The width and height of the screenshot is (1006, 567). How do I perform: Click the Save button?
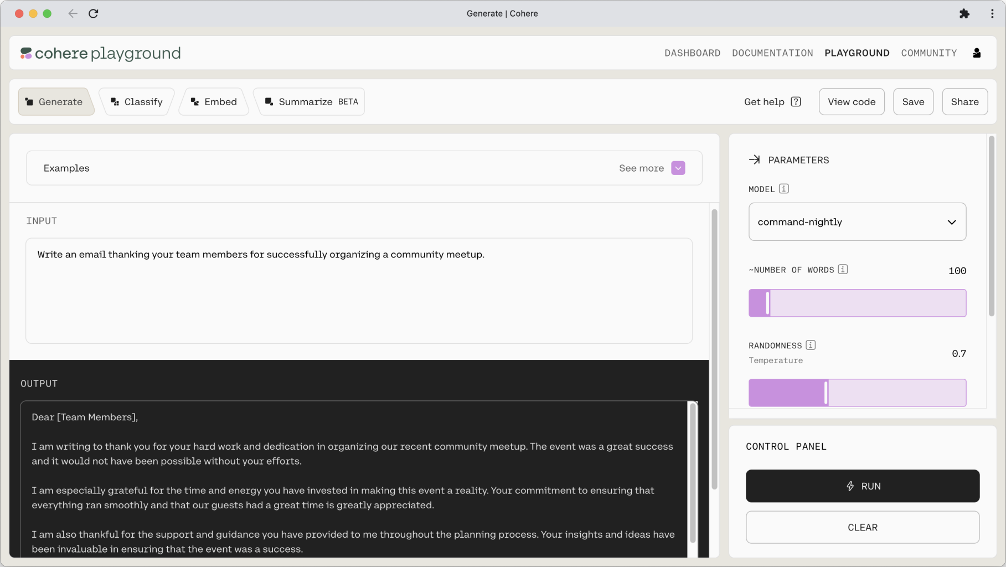[913, 101]
